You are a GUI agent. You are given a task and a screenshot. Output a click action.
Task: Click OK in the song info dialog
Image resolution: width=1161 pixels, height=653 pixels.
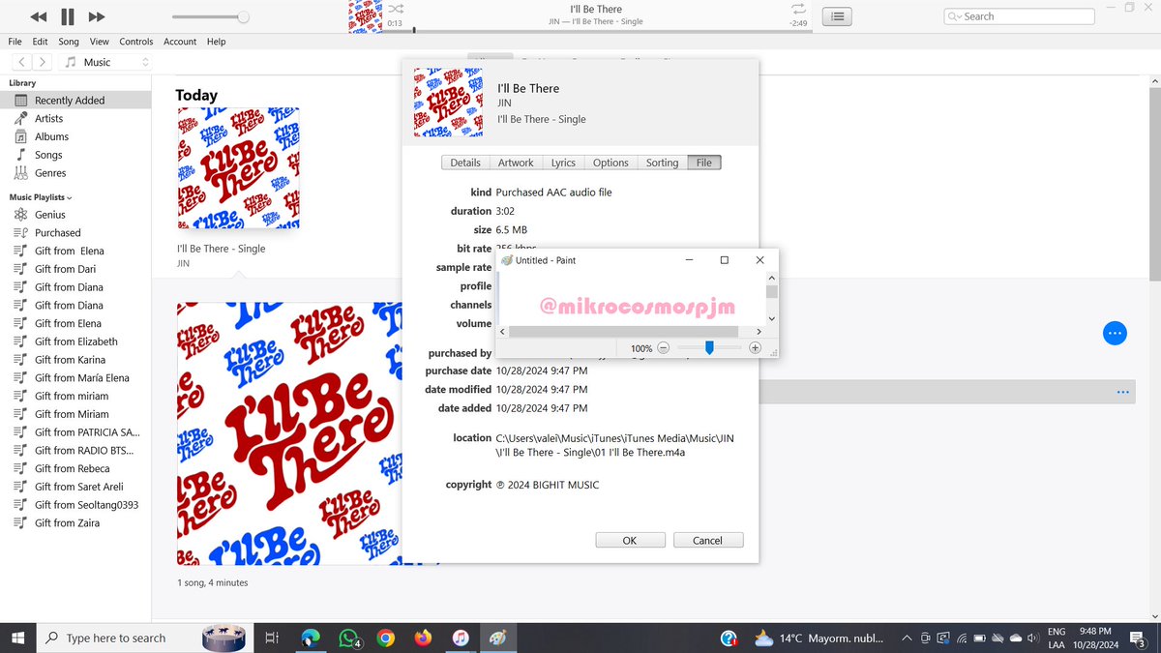tap(630, 541)
